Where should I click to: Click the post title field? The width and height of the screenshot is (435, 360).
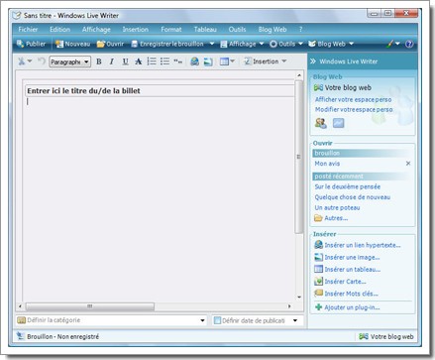(x=160, y=91)
